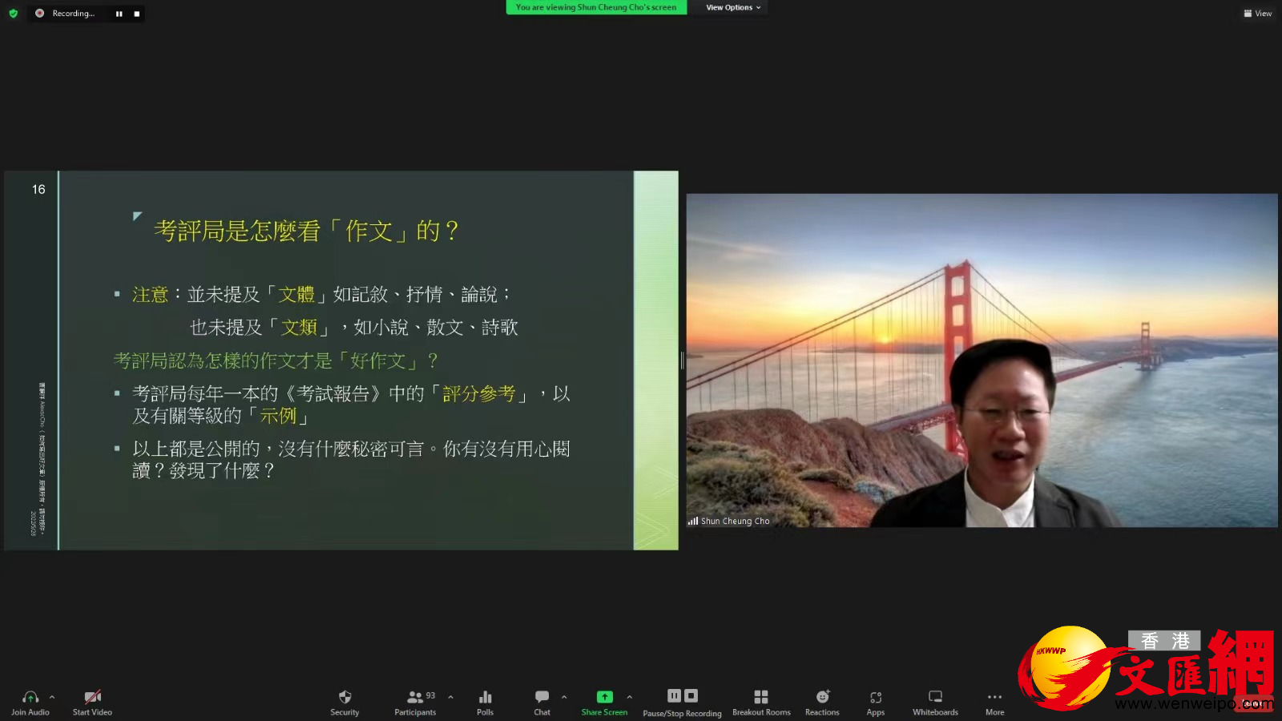
Task: Click the green Share Screen icon
Action: pos(604,697)
